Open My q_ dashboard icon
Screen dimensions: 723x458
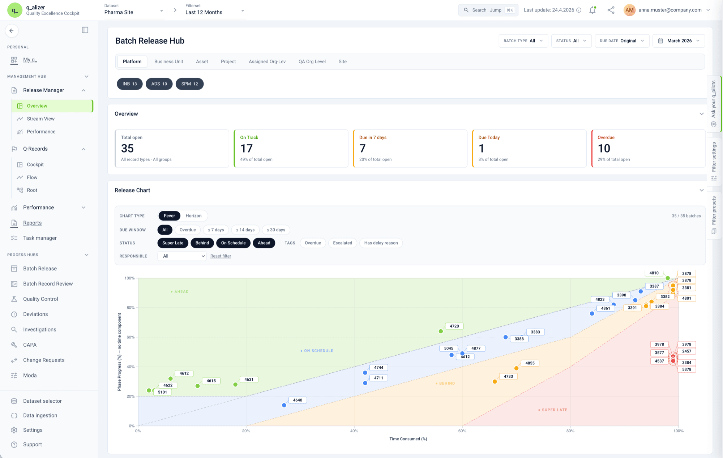14,60
